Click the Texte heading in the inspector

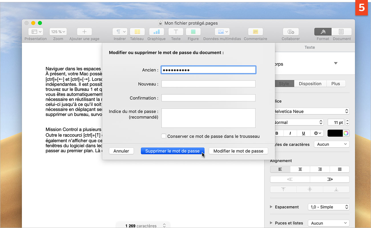310,47
